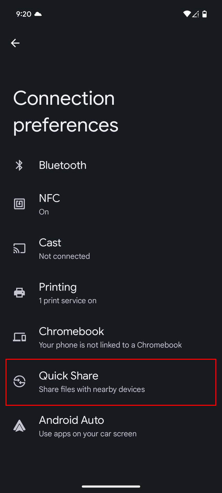The height and width of the screenshot is (493, 222).
Task: Tap the Chromebook devices icon
Action: point(19,337)
